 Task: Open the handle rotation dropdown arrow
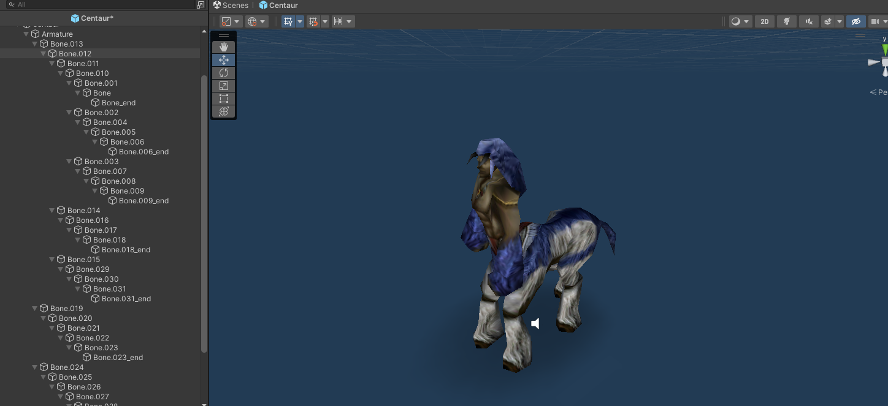[x=263, y=21]
